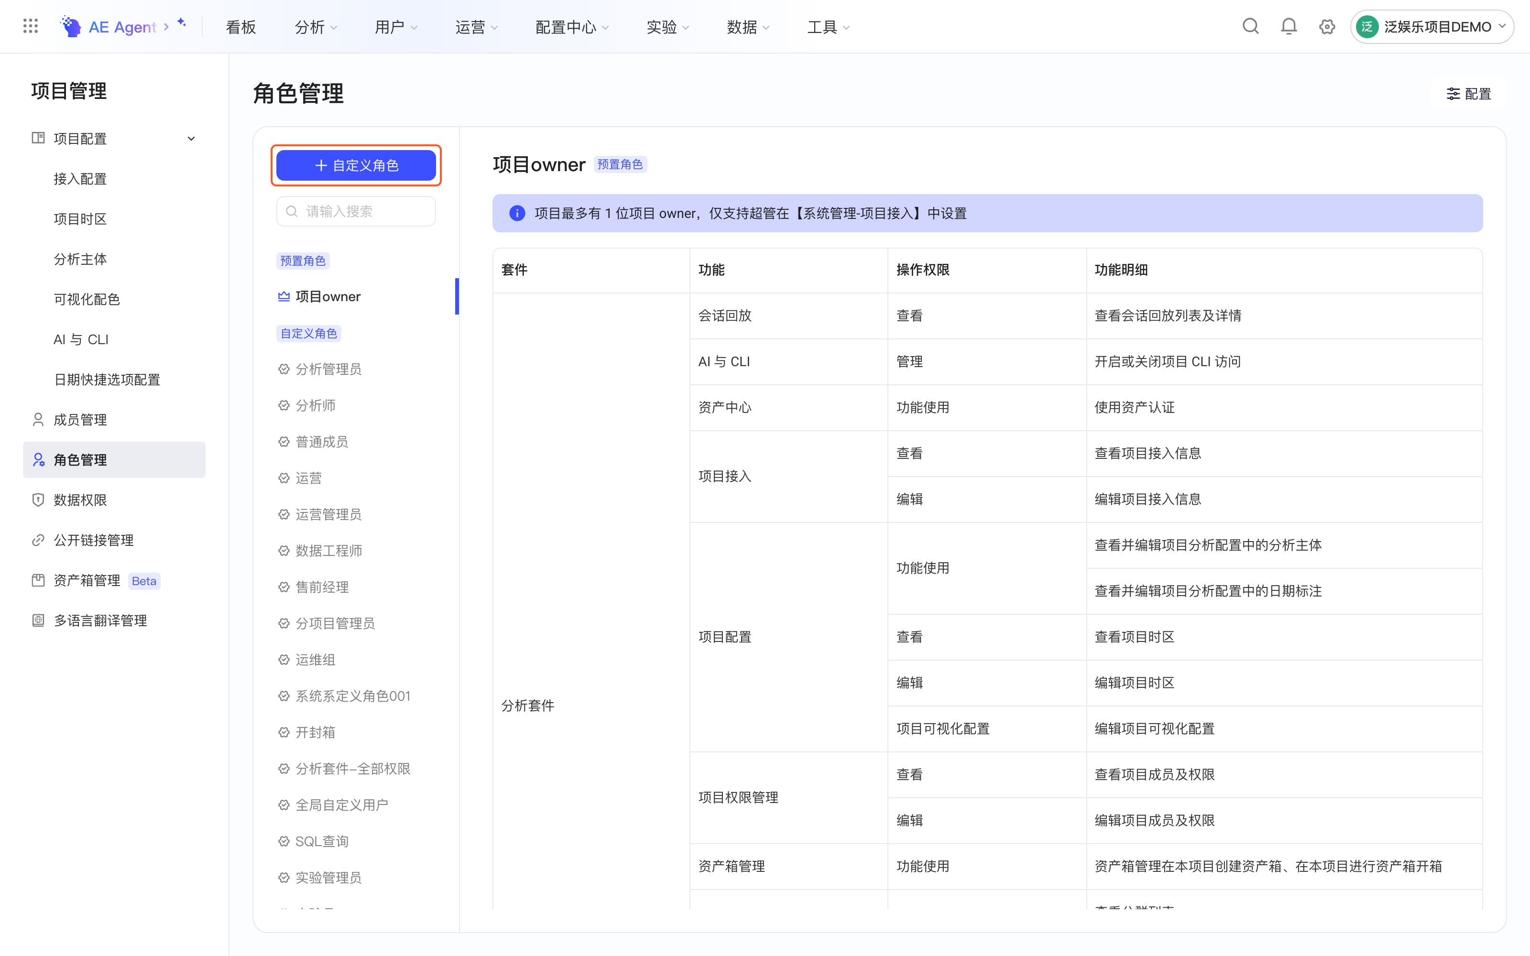Open the 用户 dropdown menu

tap(396, 27)
